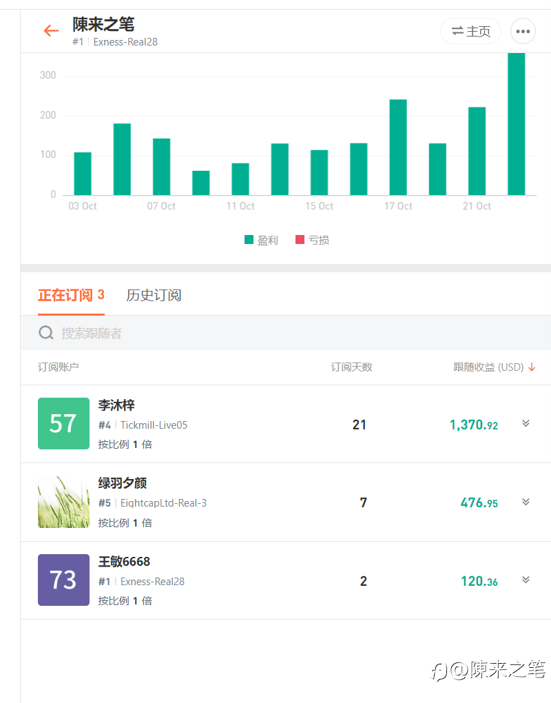
Task: Toggle 亏损 legend series
Action: [x=312, y=240]
